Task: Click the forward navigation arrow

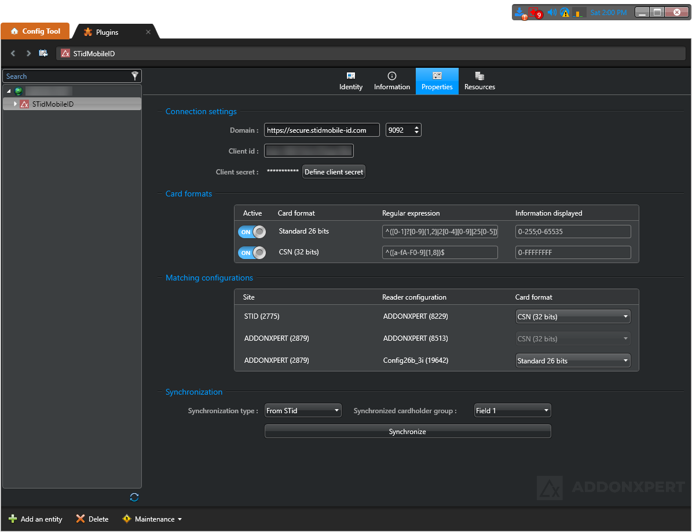Action: [28, 53]
